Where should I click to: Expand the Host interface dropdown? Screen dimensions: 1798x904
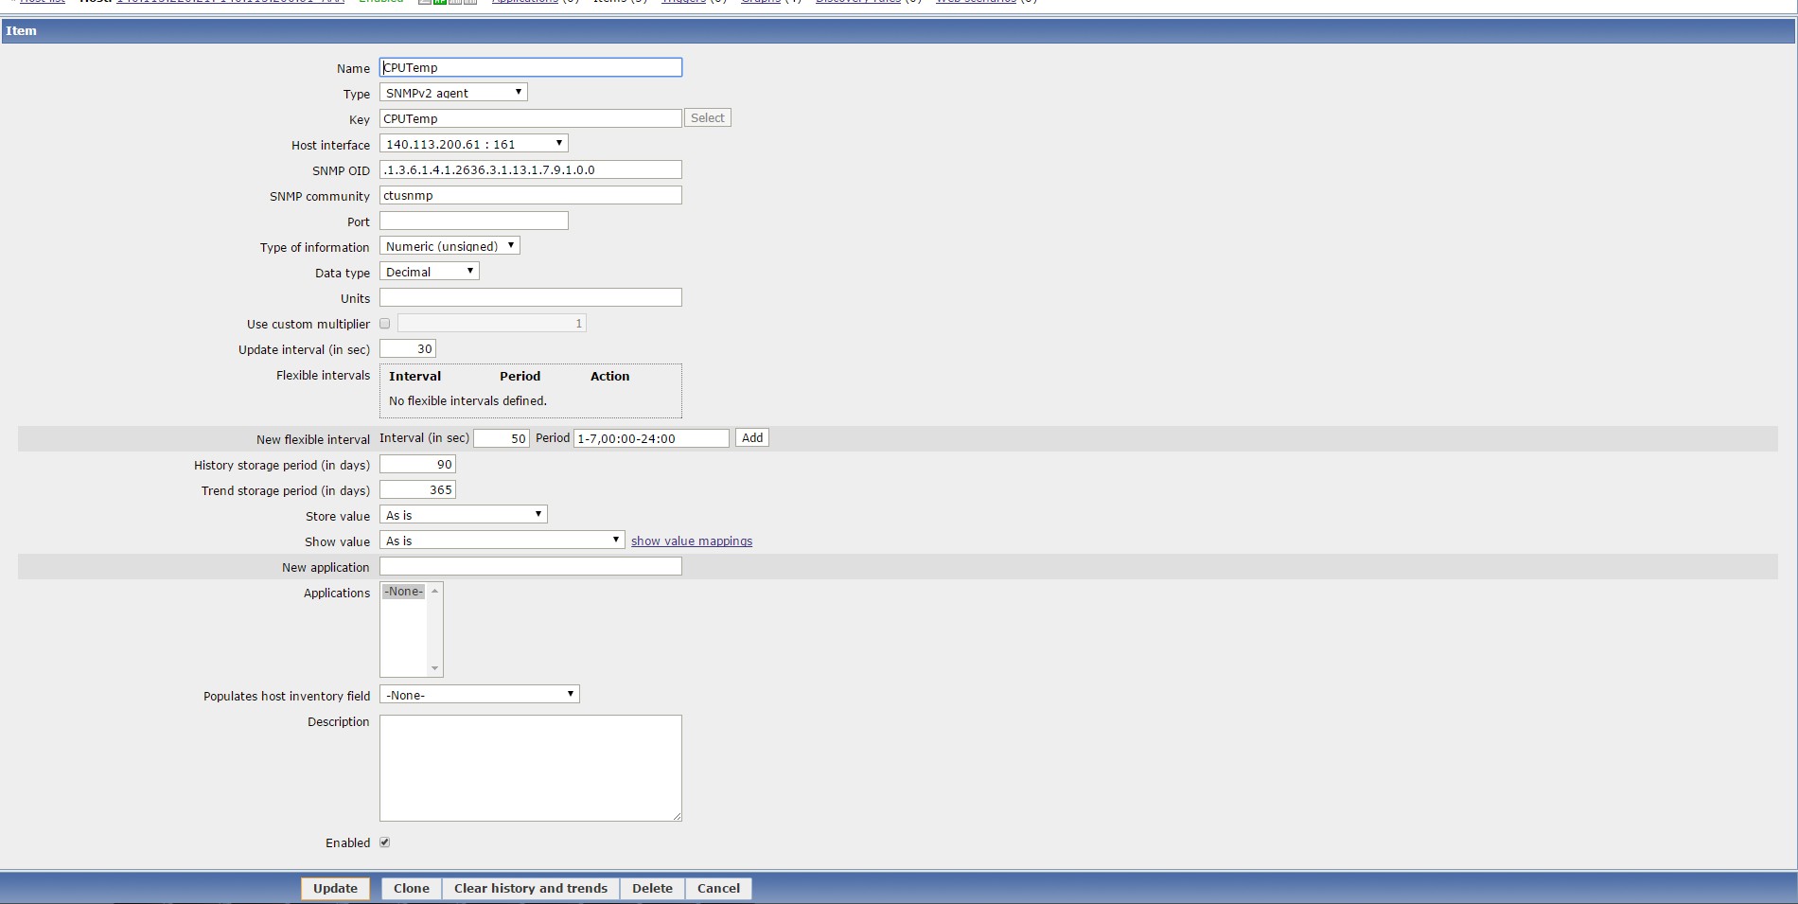[473, 144]
